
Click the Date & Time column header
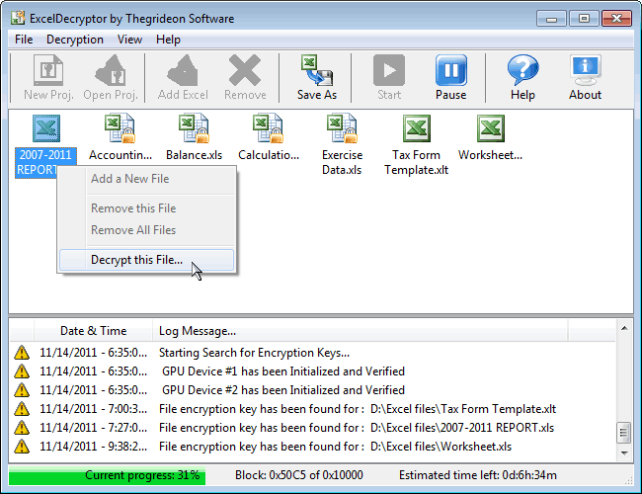94,331
